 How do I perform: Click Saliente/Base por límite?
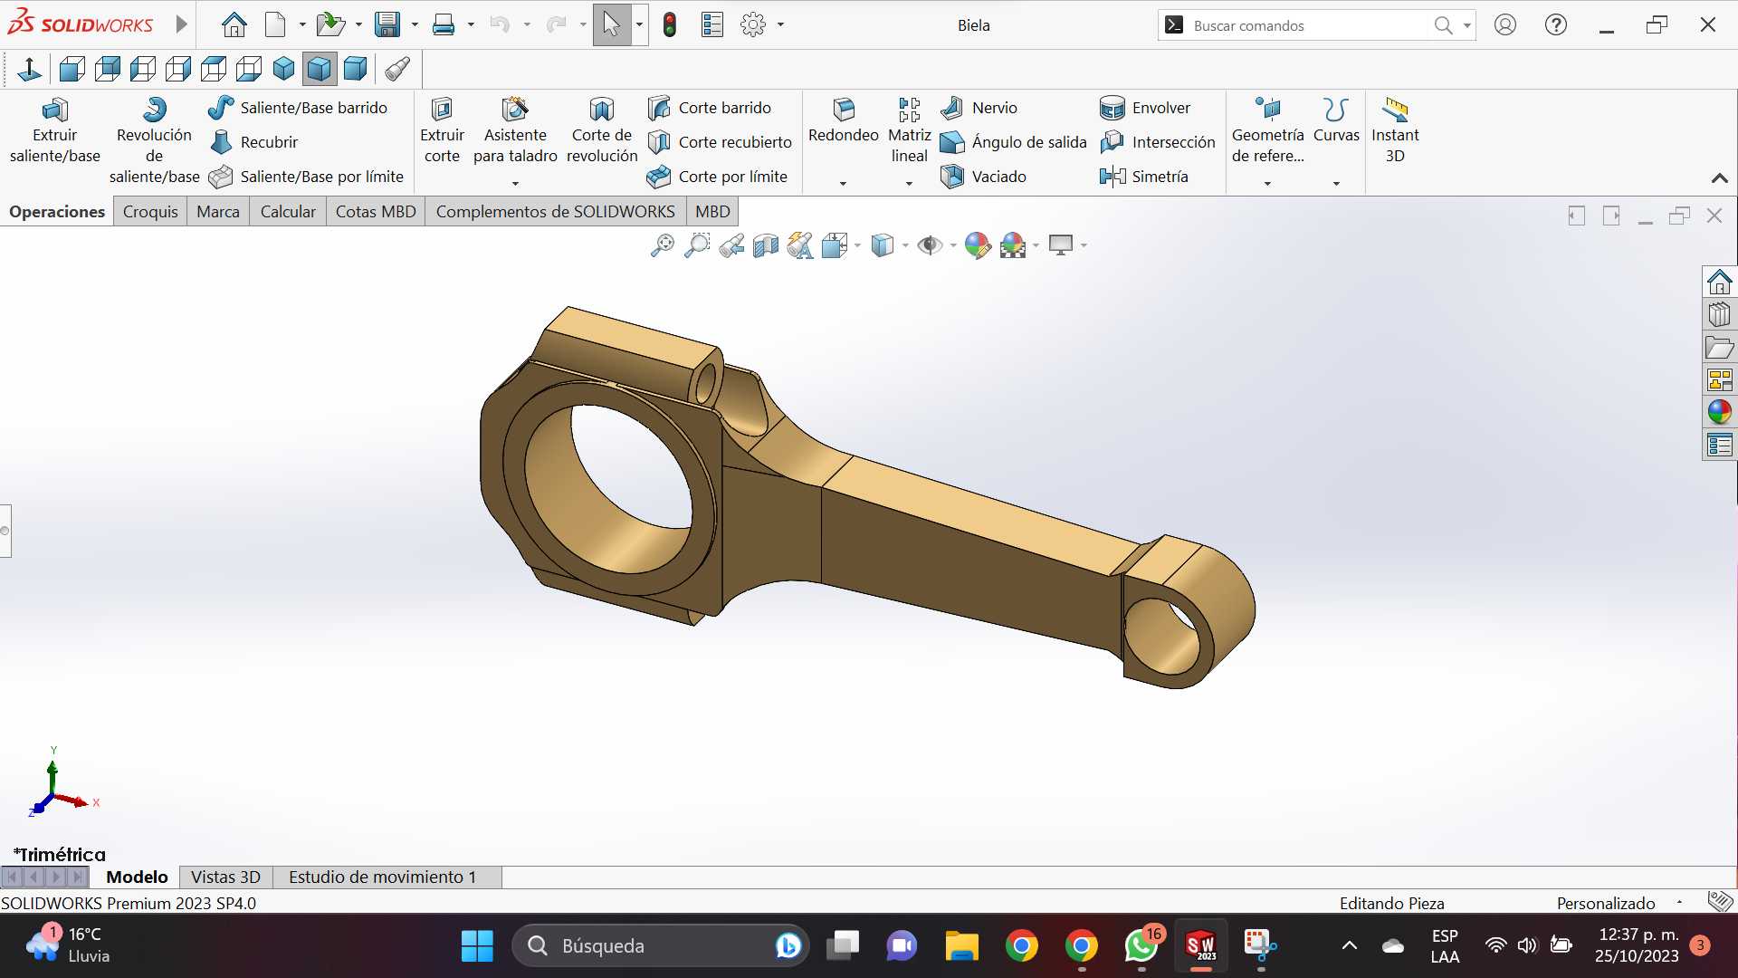(306, 177)
